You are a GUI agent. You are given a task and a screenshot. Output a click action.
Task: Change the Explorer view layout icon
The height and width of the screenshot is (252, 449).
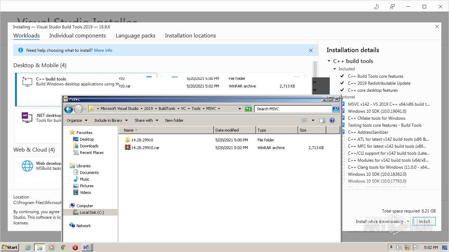[304, 120]
